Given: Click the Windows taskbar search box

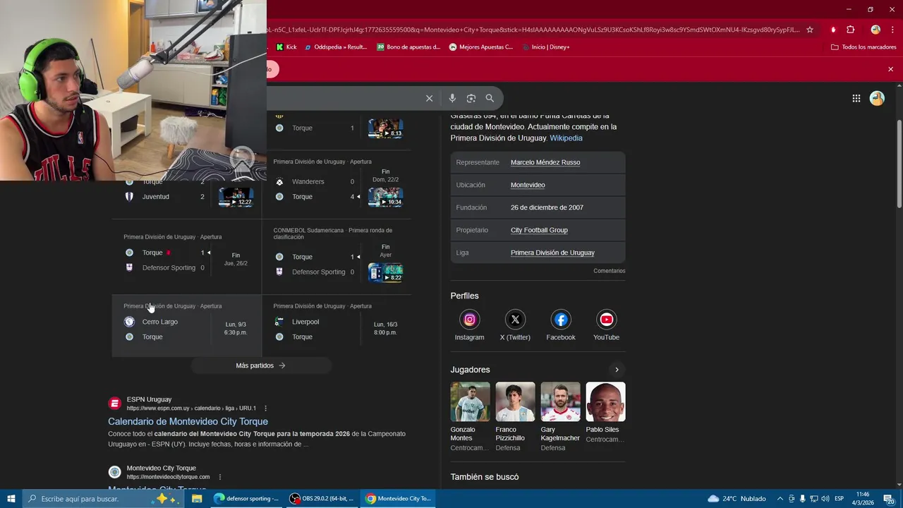Looking at the screenshot, I should tap(103, 499).
